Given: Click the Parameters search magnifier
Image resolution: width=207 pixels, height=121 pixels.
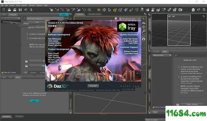Looking at the screenshot, I should (x=176, y=55).
